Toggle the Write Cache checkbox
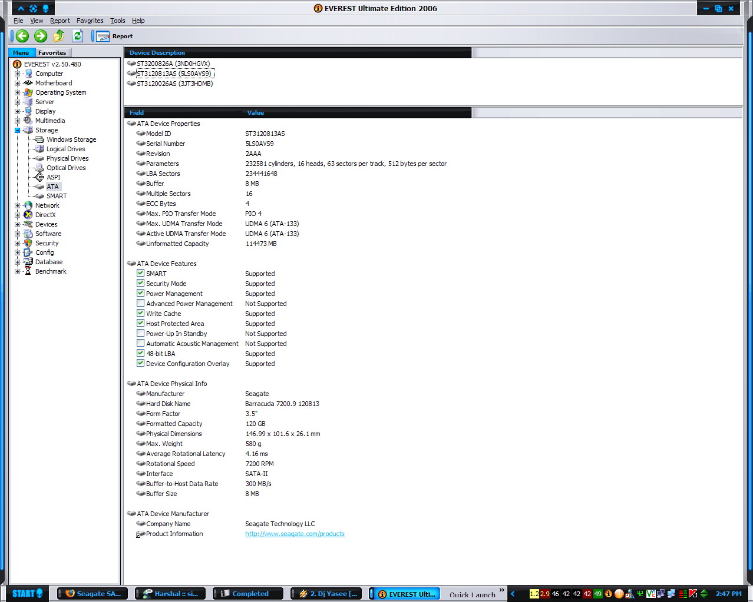 (140, 313)
